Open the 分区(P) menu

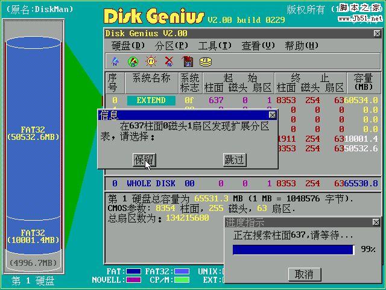point(171,46)
